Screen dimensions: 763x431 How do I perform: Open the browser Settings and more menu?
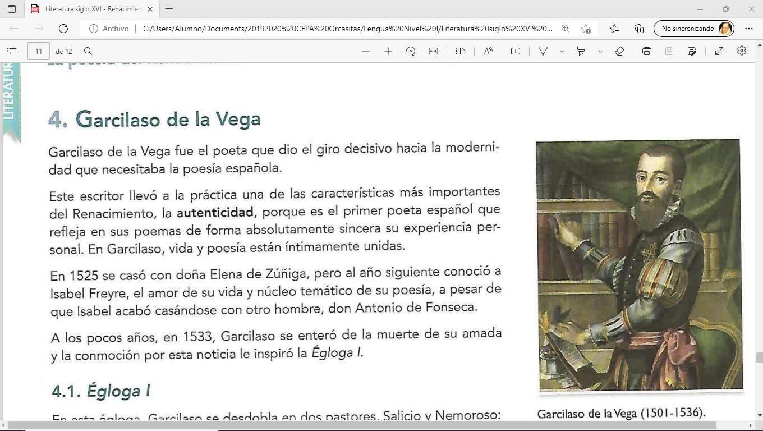[x=749, y=29]
